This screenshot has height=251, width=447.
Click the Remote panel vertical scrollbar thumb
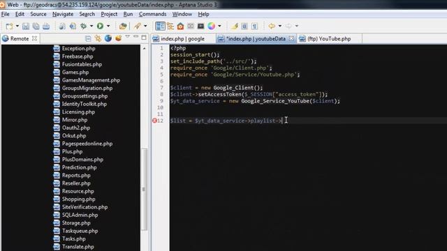click(x=144, y=189)
